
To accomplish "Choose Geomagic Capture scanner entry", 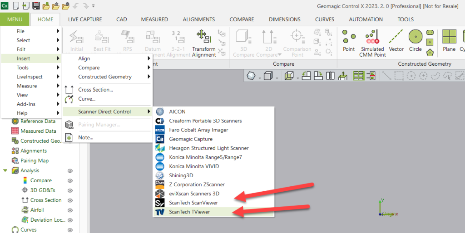I will (x=213, y=139).
